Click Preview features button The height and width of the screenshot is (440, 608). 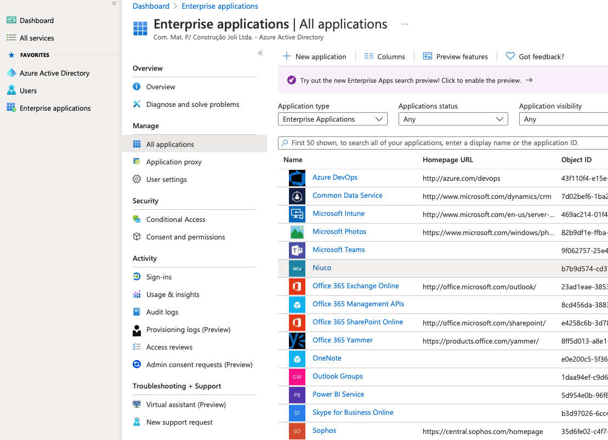[x=455, y=56]
